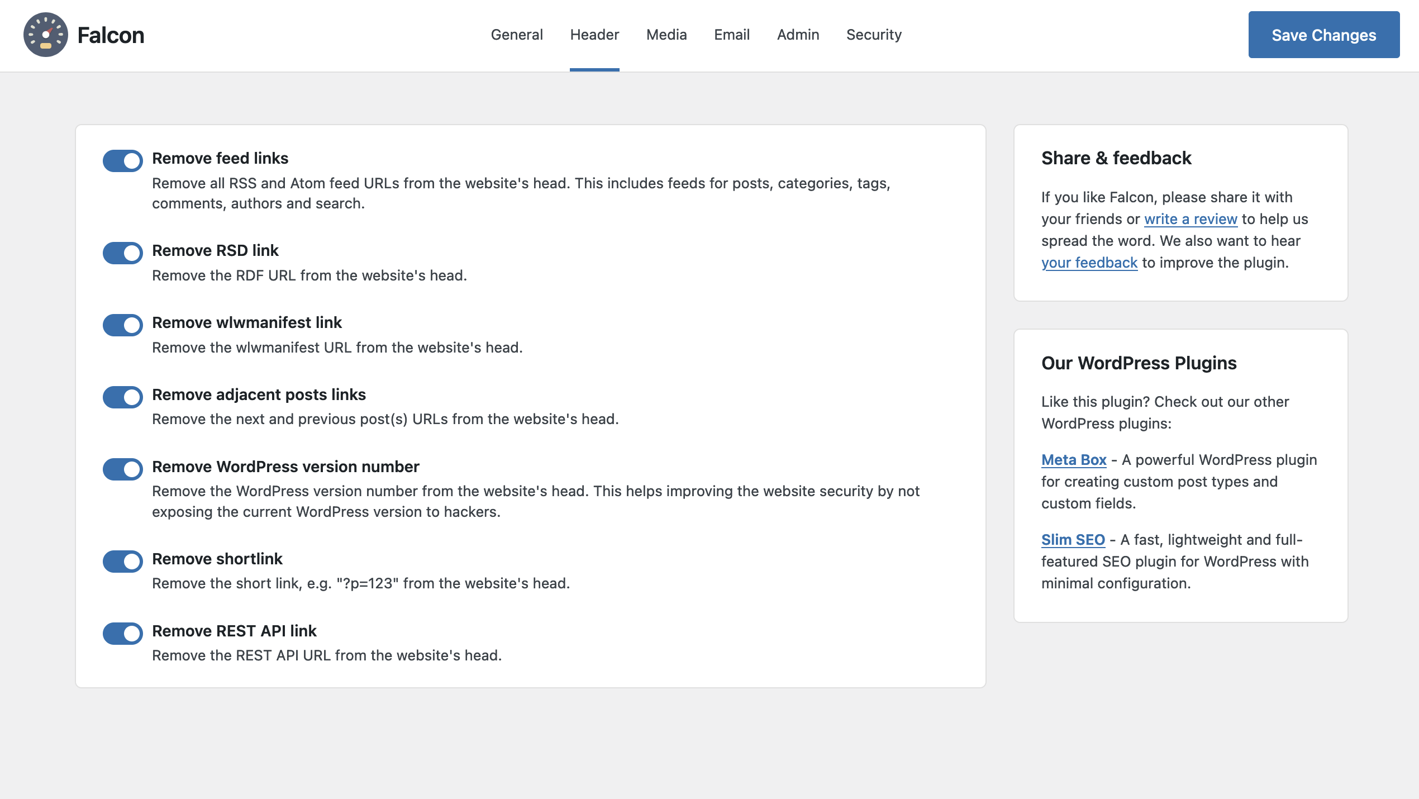Toggle the Remove feed links switch
Image resolution: width=1419 pixels, height=799 pixels.
(x=122, y=161)
